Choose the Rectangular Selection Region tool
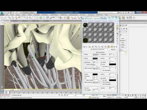This screenshot has height=110, width=147. point(34,18)
